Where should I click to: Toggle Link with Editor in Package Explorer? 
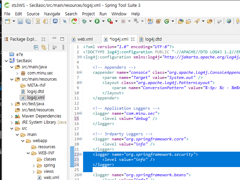(x=44, y=47)
